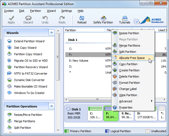The image size is (169, 136).
Task: Select C: block in disk map
Action: click(95, 113)
